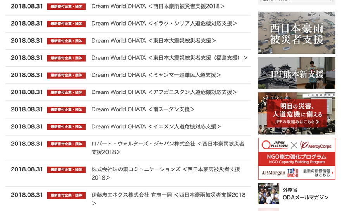Click red 最新寄付企業・団体 tag on 味の素 row
The width and height of the screenshot is (349, 211).
(66, 169)
